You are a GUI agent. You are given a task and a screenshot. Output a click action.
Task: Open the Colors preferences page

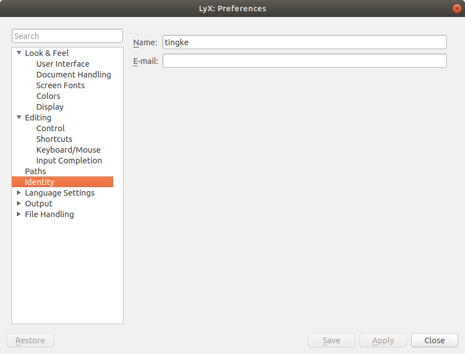pos(48,96)
